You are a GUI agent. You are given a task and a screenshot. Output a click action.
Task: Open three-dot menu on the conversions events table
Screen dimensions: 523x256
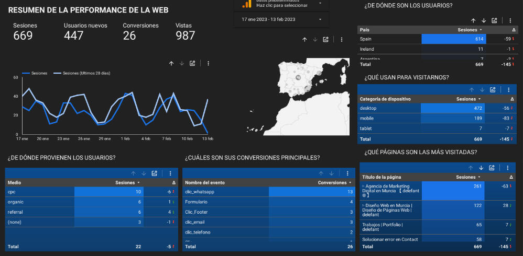pyautogui.click(x=346, y=173)
